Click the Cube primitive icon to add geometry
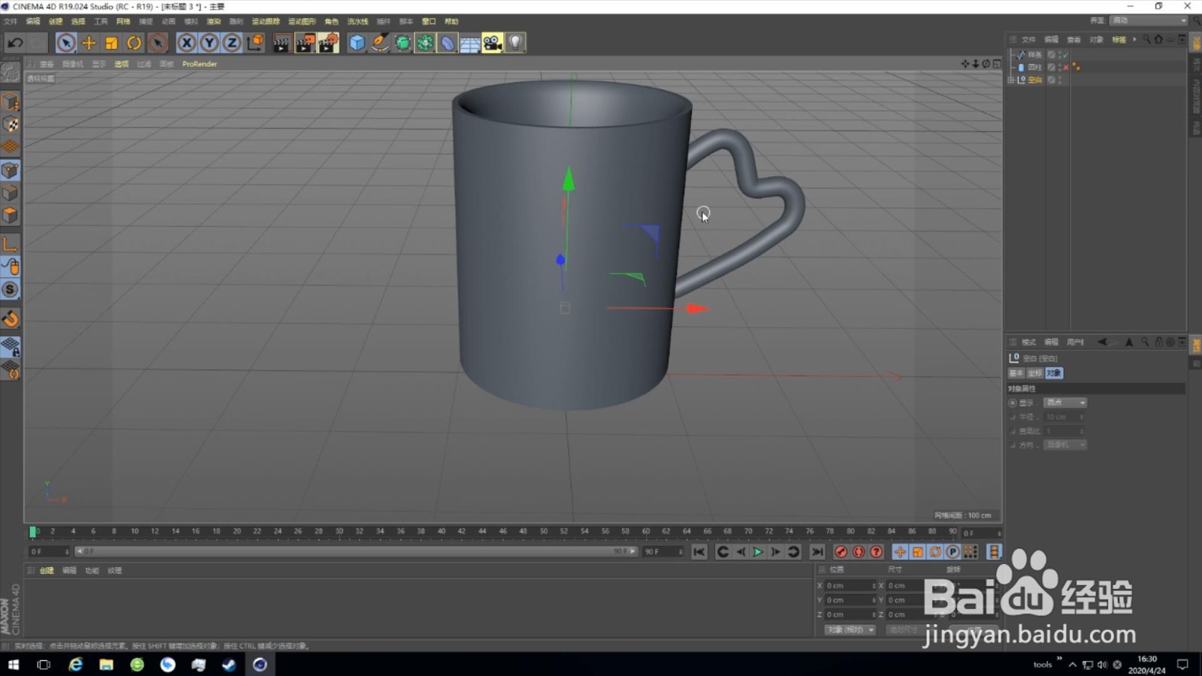 coord(355,43)
